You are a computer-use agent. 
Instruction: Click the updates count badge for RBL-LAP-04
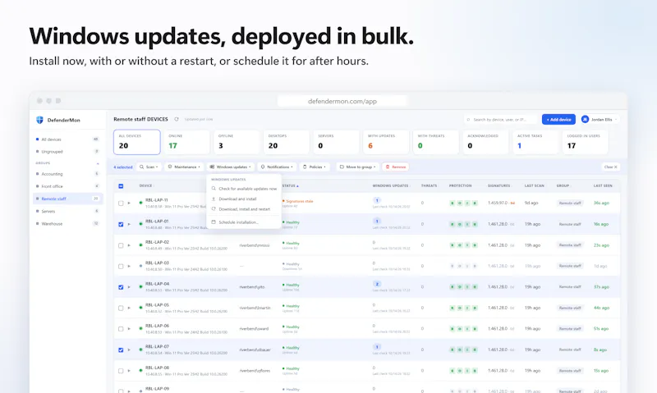(377, 284)
